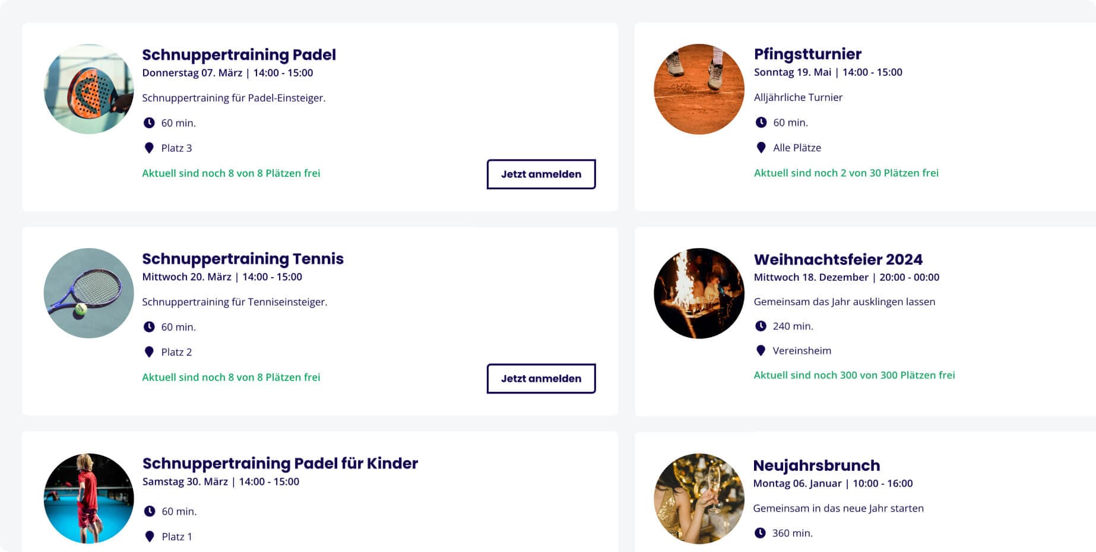Select the Pfingstturnier clay court image
The image size is (1096, 552).
point(699,89)
